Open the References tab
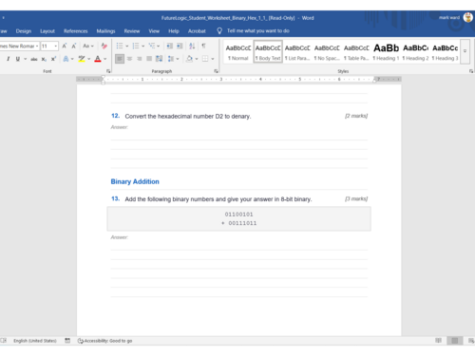Viewport: 475px width, 356px height. (x=75, y=31)
